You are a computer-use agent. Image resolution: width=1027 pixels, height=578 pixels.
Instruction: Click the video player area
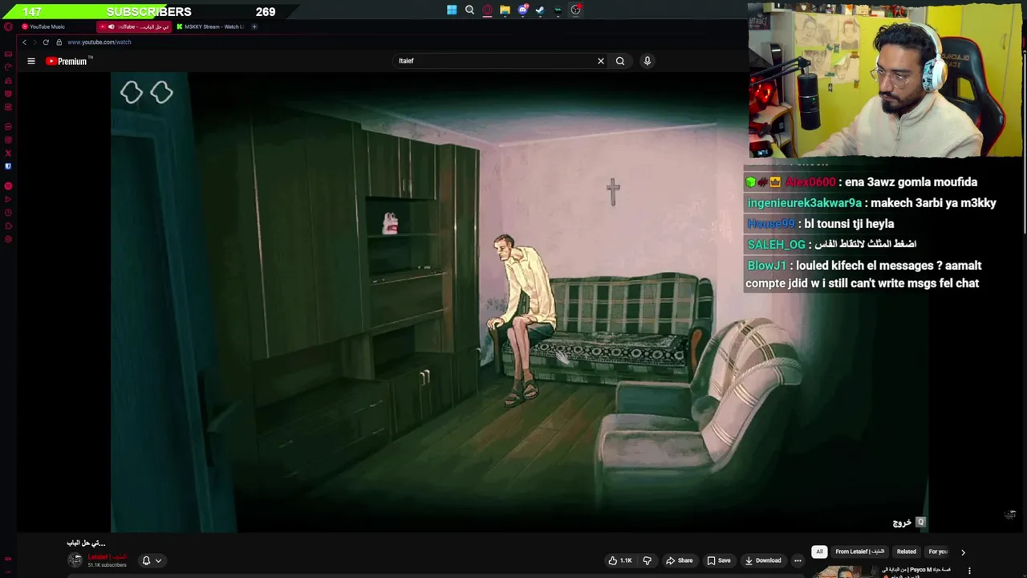519,302
